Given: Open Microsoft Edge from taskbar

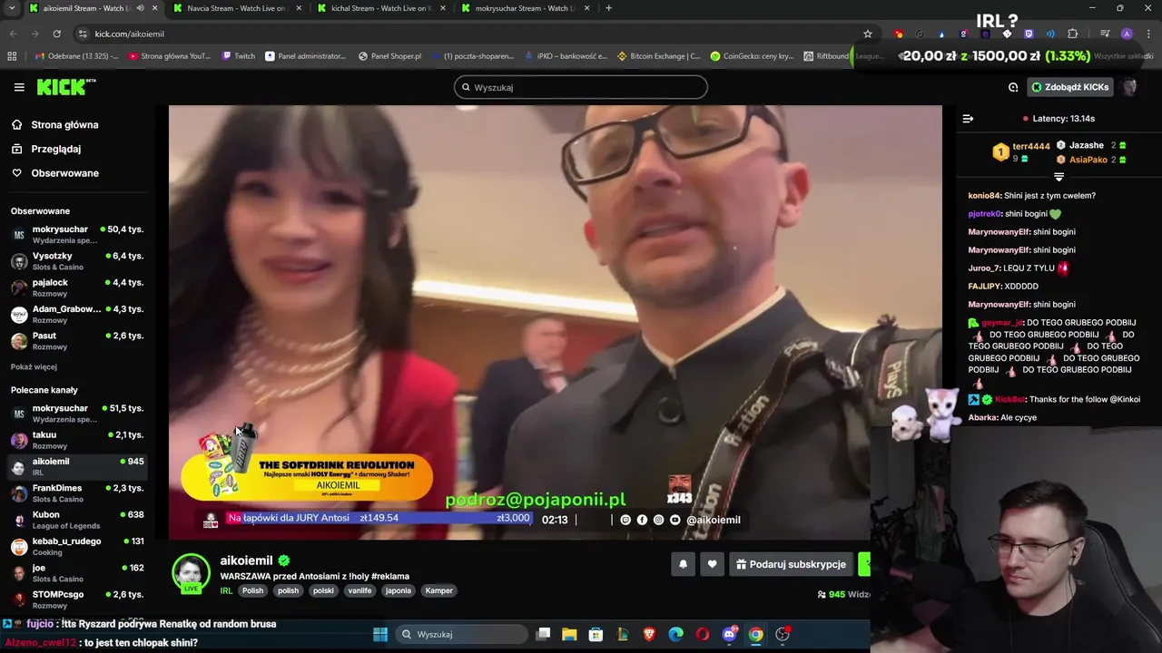Looking at the screenshot, I should [x=675, y=634].
